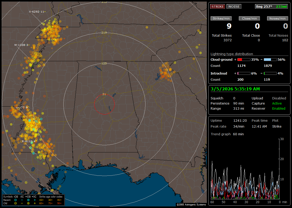This screenshot has width=292, height=208.
Task: Select the Noises/min button
Action: click(x=277, y=18)
